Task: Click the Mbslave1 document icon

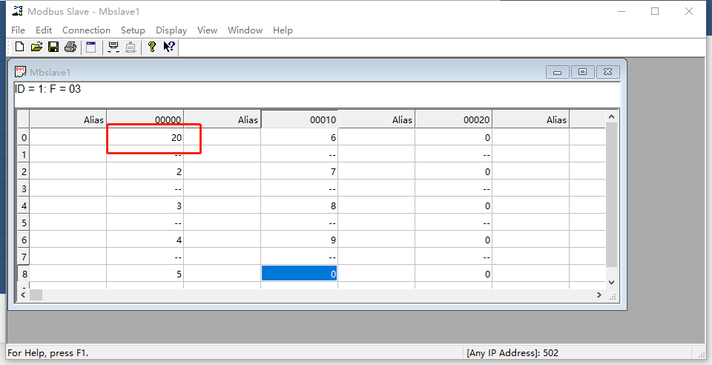Action: (x=21, y=72)
